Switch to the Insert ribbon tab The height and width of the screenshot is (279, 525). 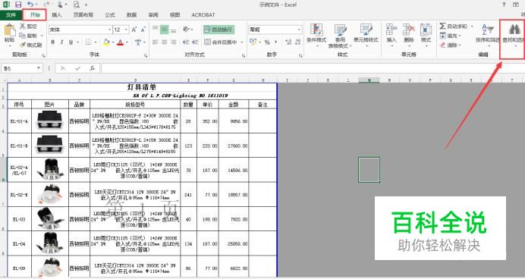[57, 15]
